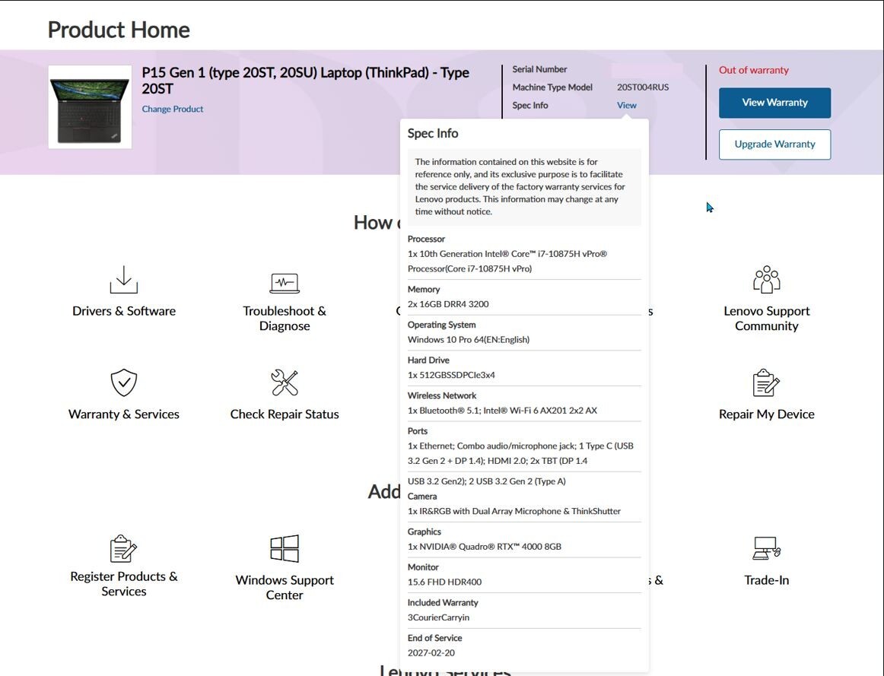
Task: Click the Included Warranty spec label
Action: coord(443,603)
